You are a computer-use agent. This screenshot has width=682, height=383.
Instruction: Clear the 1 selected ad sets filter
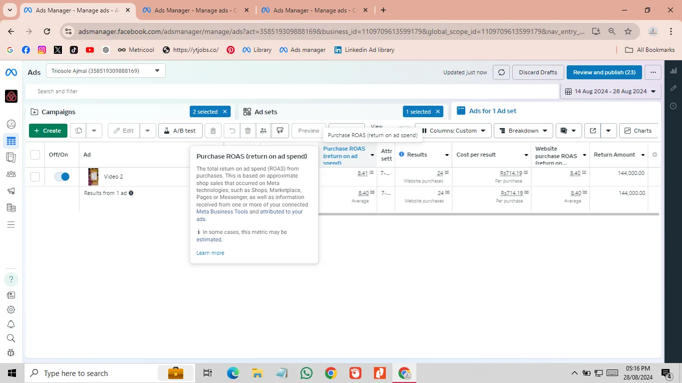point(438,112)
